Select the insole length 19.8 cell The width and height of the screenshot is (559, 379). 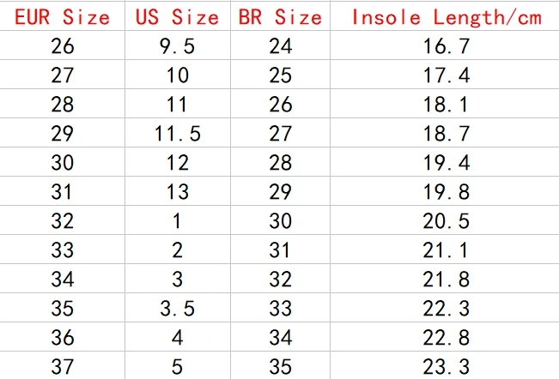445,191
